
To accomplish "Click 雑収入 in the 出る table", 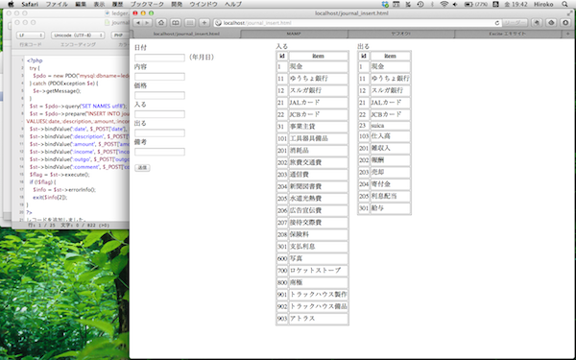I will click(x=390, y=148).
